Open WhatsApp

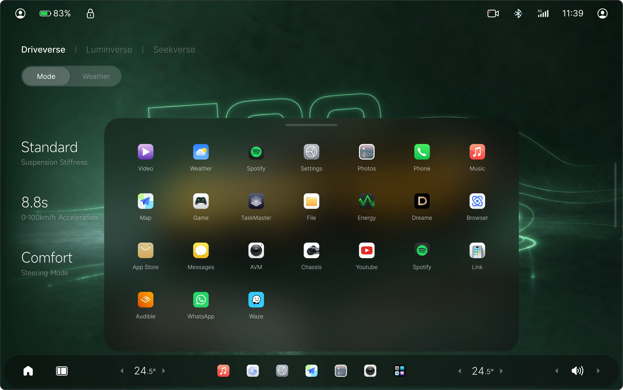tap(201, 300)
